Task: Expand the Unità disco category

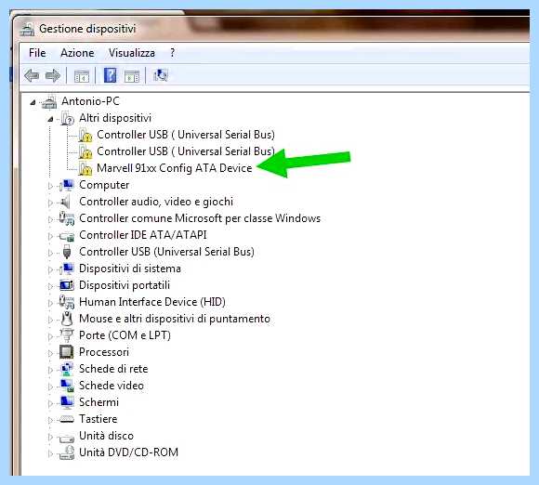Action: [x=50, y=437]
